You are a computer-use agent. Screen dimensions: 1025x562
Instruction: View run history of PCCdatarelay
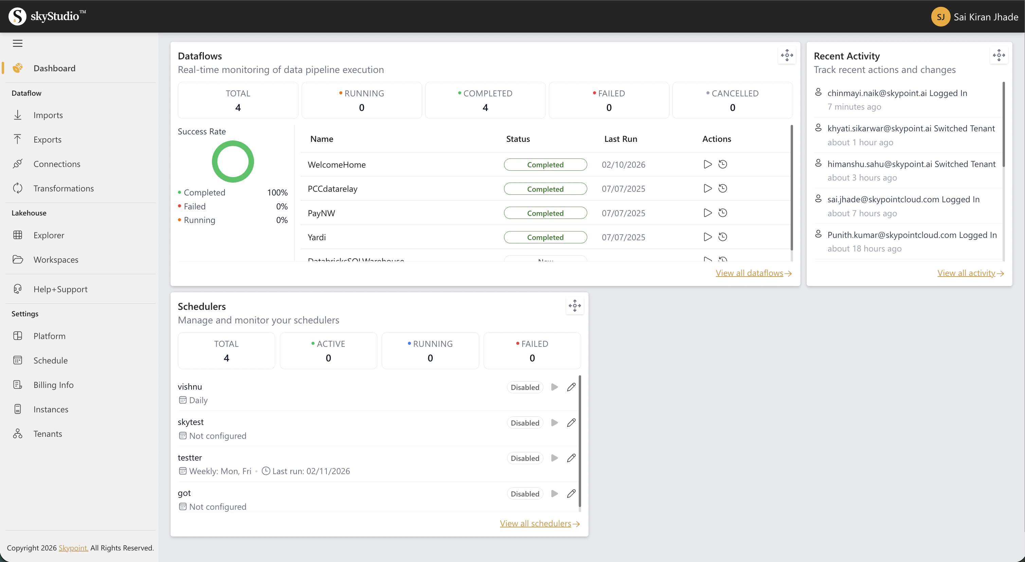pyautogui.click(x=723, y=189)
